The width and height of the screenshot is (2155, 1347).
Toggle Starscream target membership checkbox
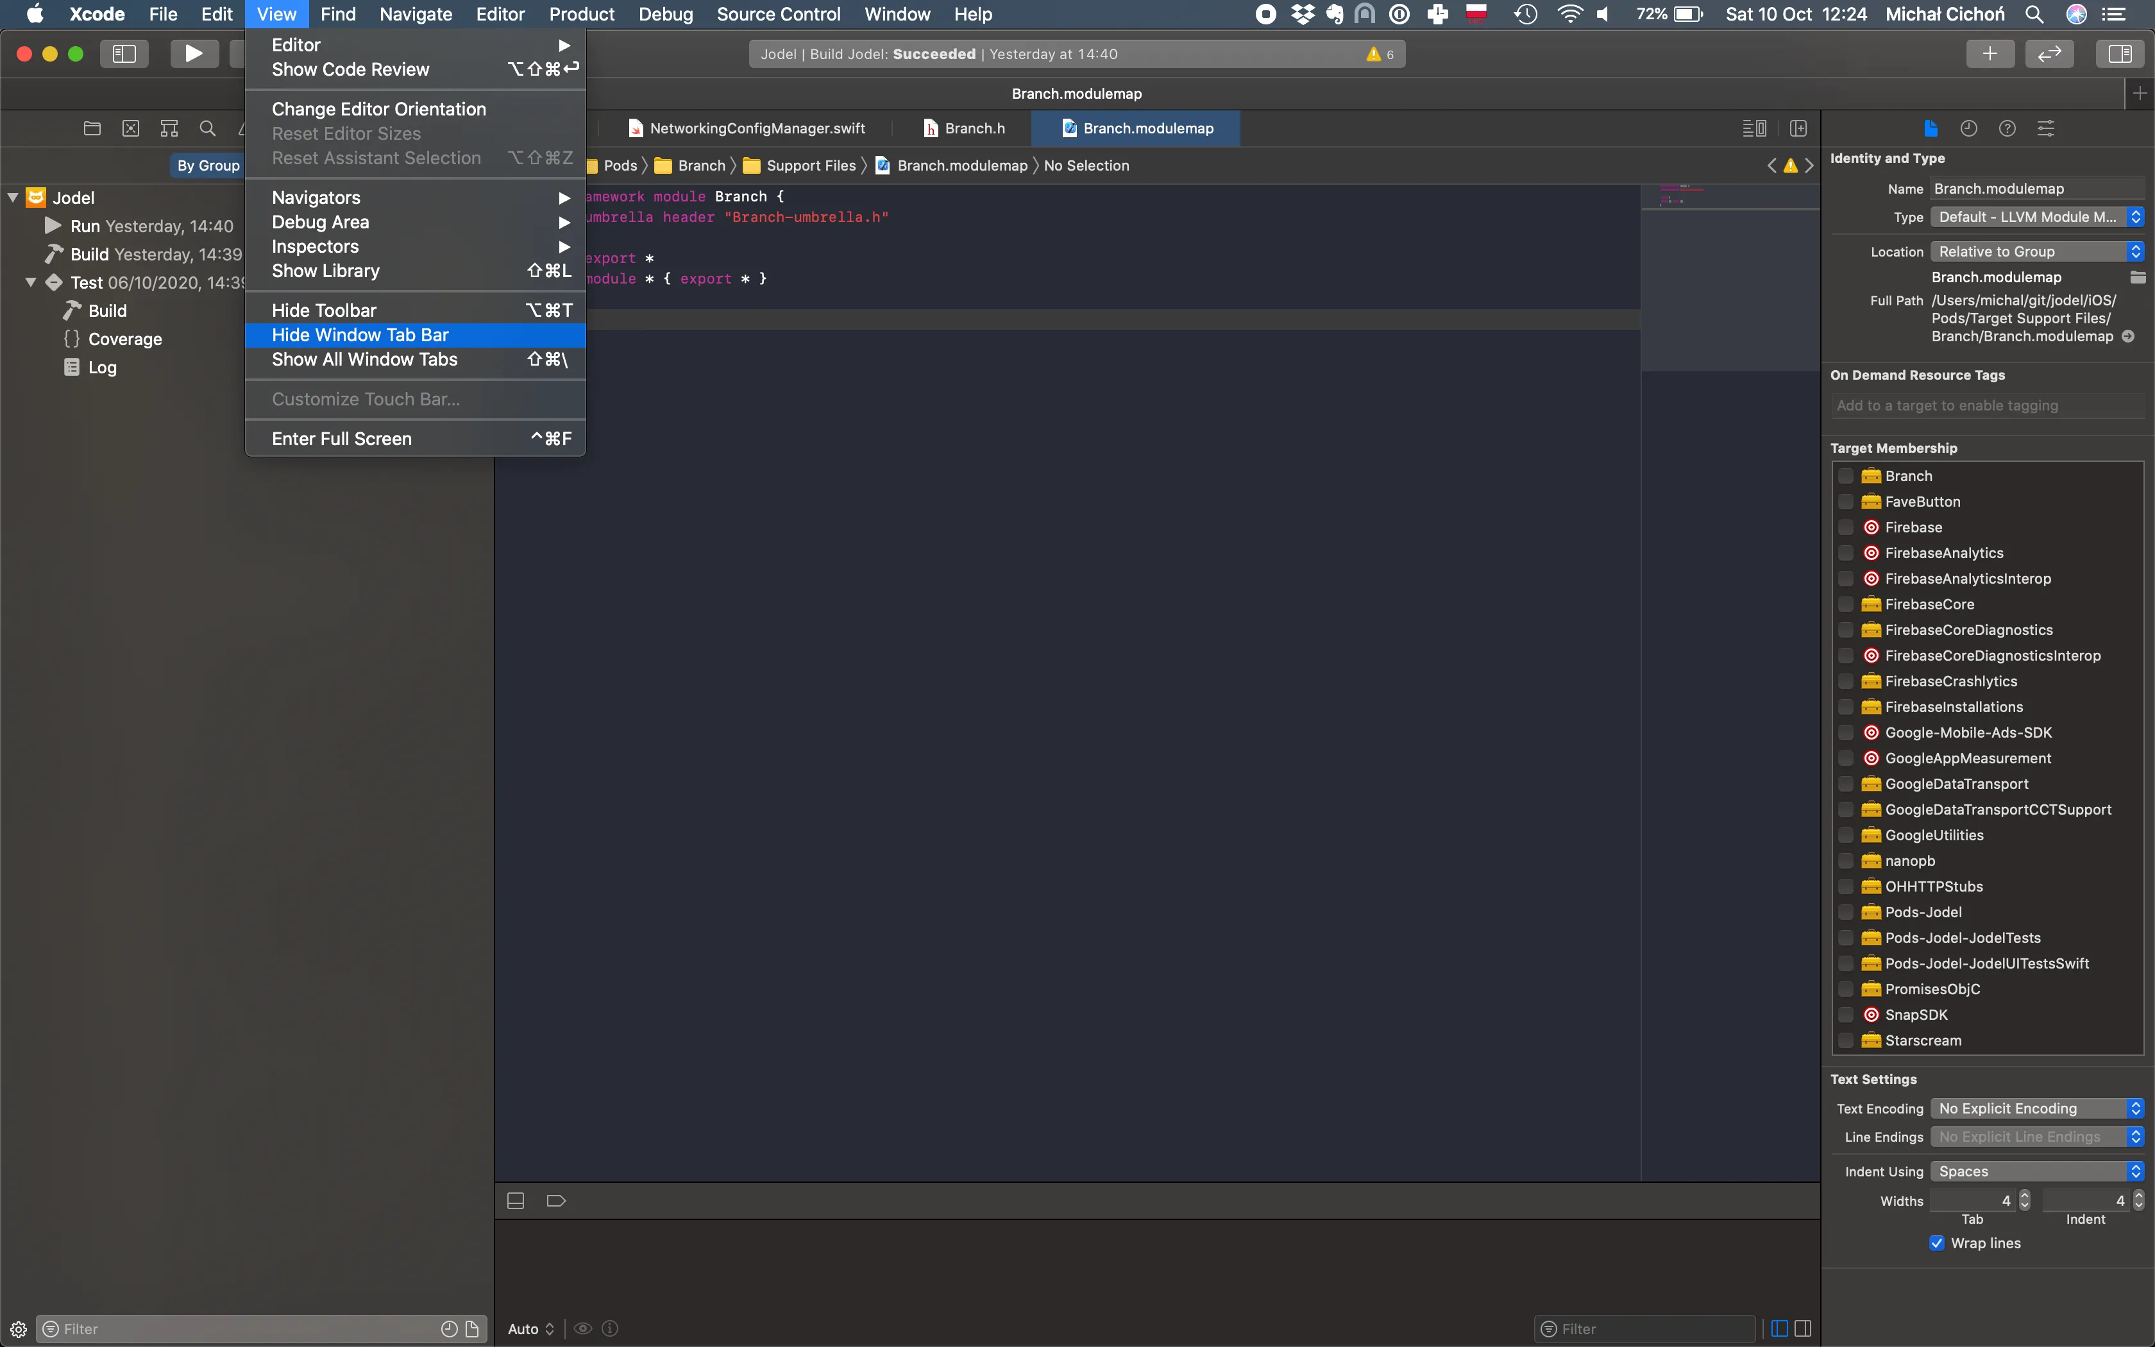pyautogui.click(x=1846, y=1040)
